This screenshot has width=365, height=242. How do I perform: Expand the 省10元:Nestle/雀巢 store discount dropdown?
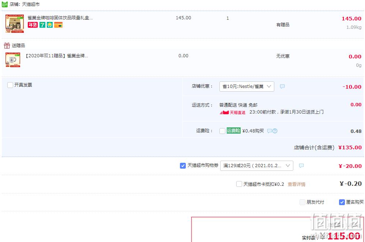tap(247, 87)
